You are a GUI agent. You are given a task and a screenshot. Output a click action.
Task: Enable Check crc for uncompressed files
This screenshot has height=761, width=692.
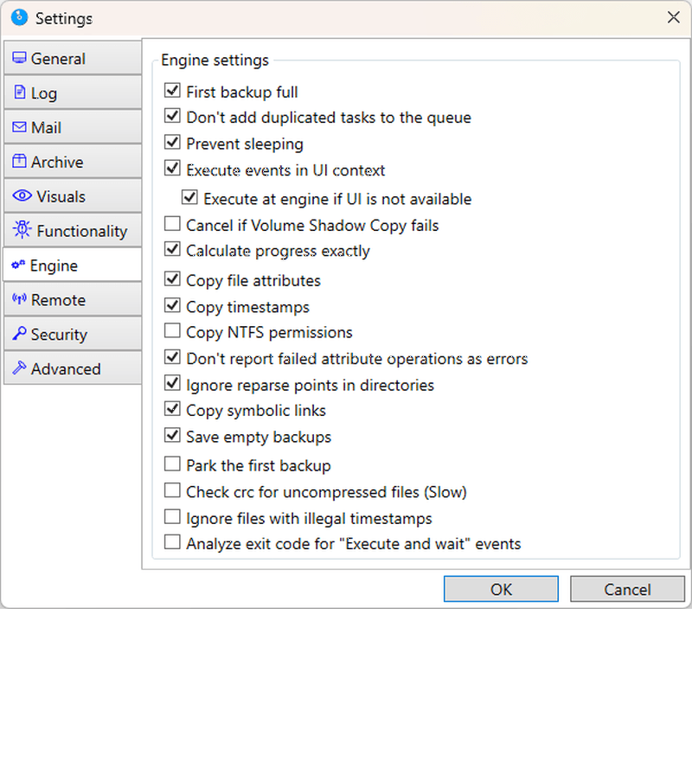coord(172,490)
